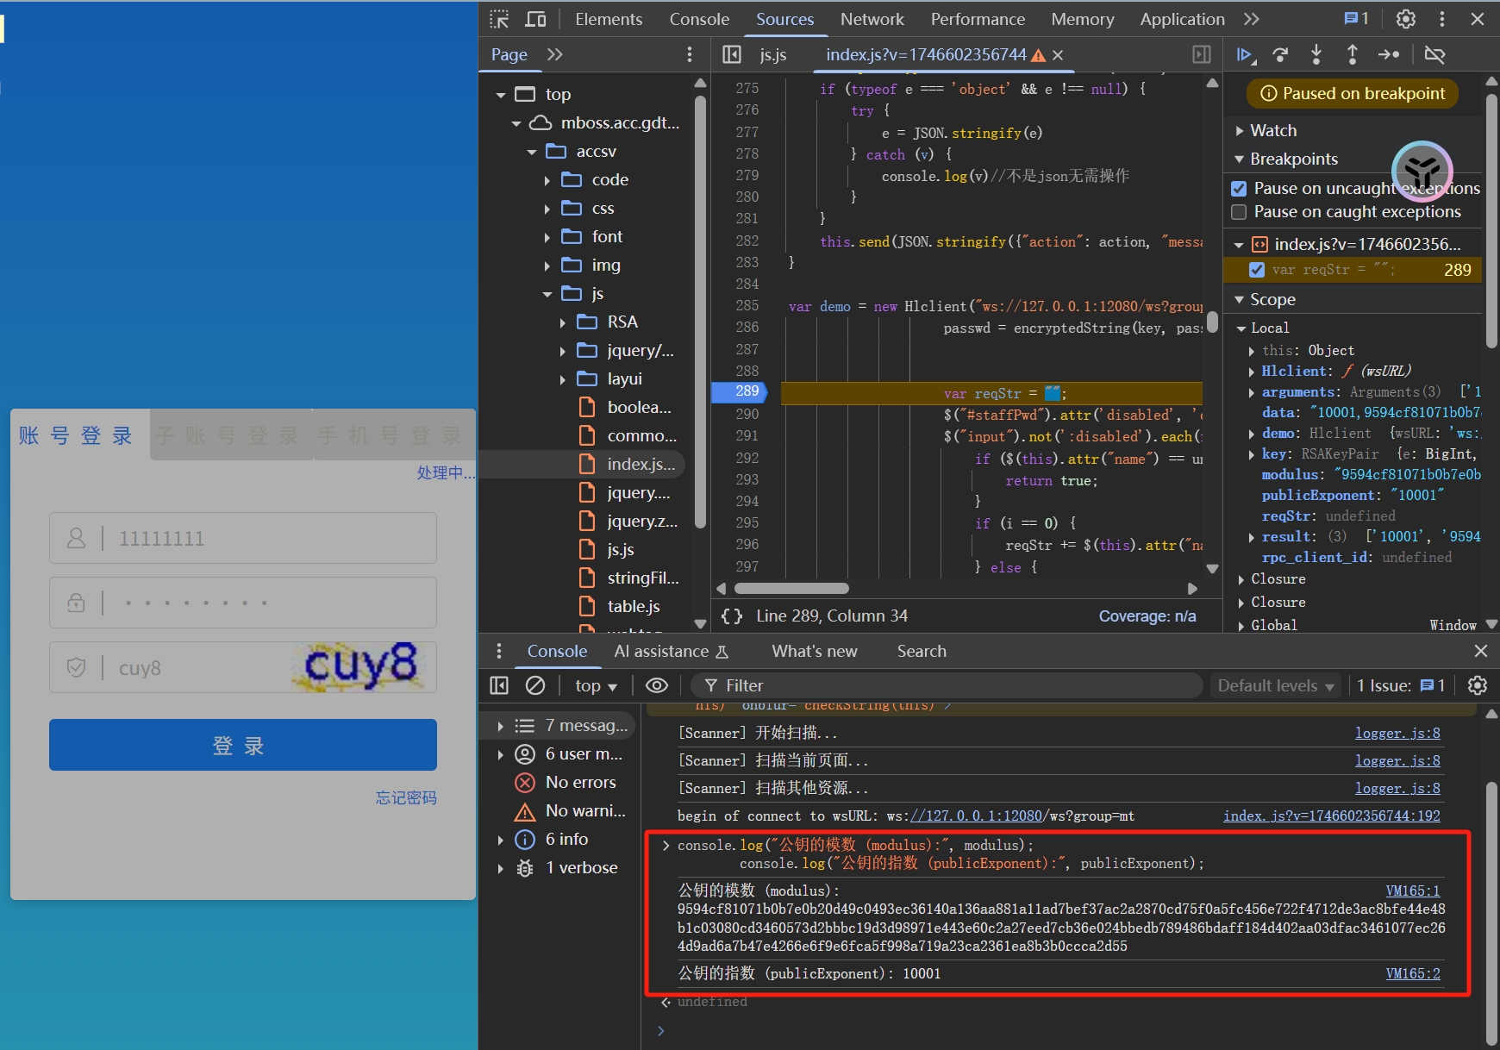1500x1050 pixels.
Task: Switch to the Network tab
Action: pos(872,19)
